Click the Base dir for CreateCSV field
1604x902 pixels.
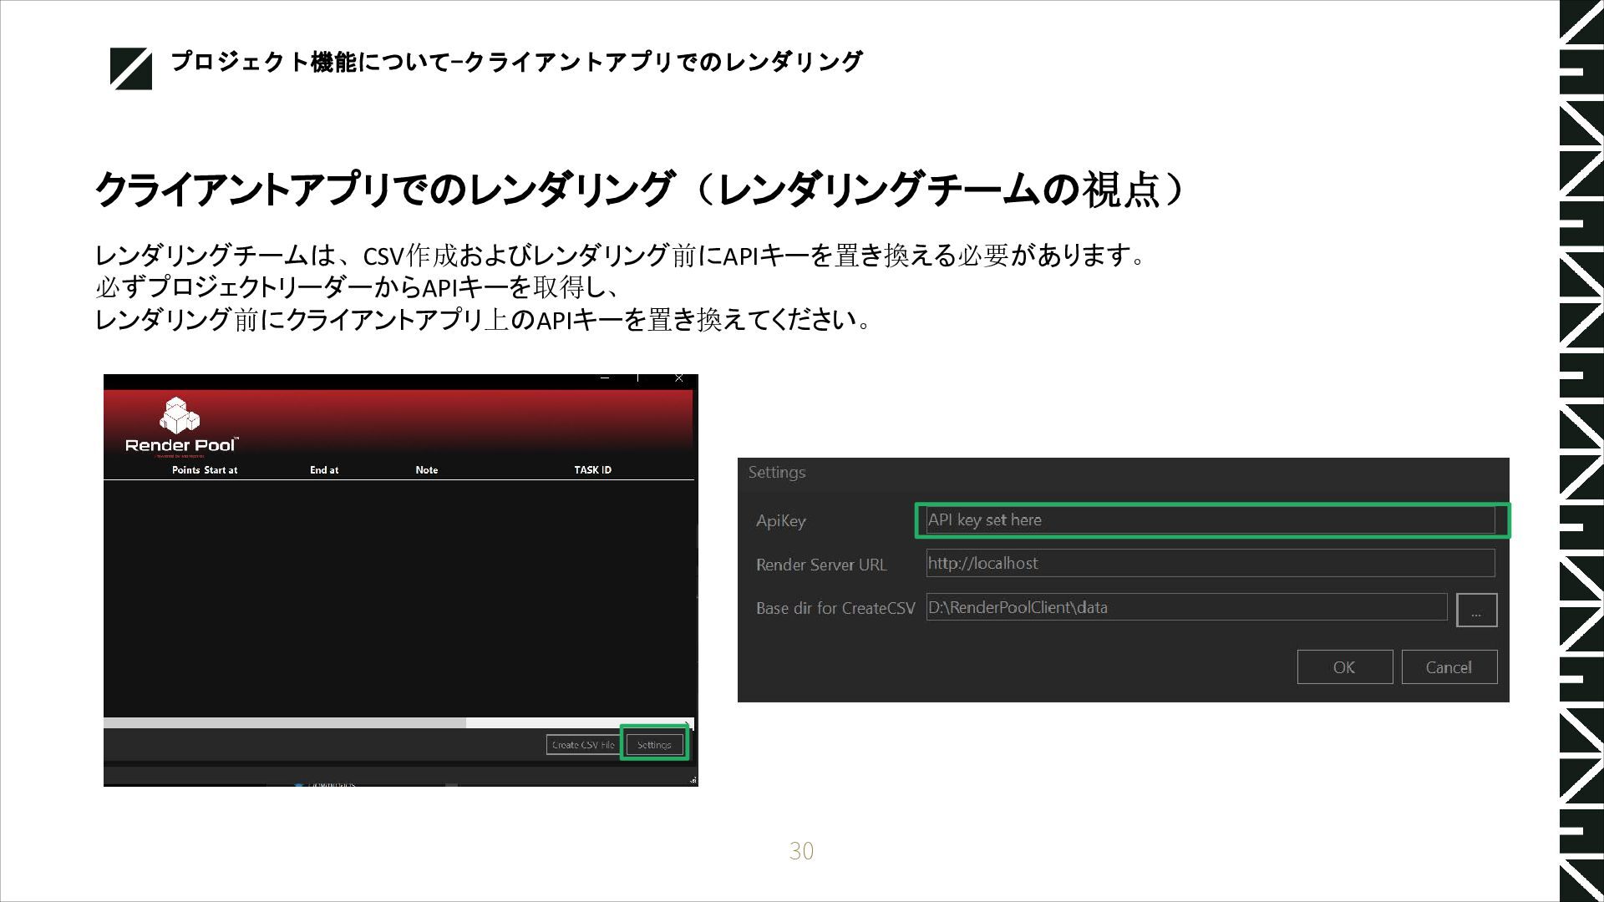(1185, 608)
